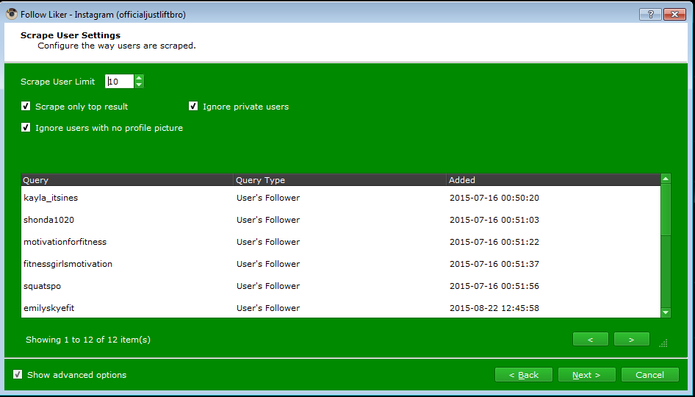The width and height of the screenshot is (695, 397).
Task: Click User's Follower cell in squatspo row
Action: 268,286
